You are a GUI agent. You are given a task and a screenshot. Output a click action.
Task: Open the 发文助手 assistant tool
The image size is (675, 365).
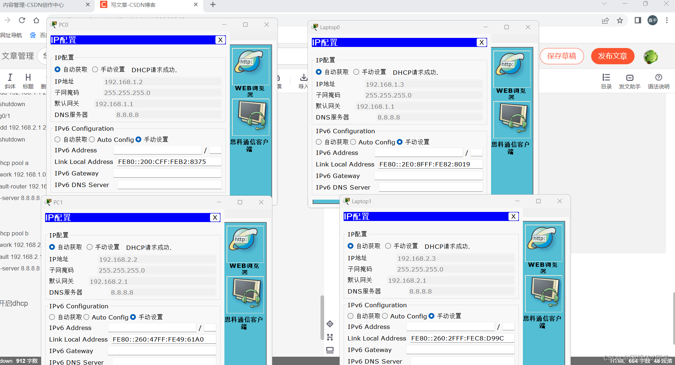(629, 81)
